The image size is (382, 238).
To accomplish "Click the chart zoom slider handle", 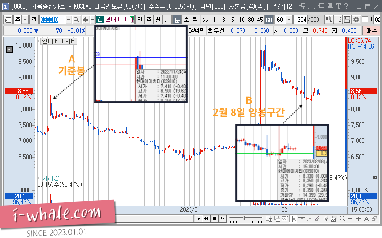I will click(244, 218).
